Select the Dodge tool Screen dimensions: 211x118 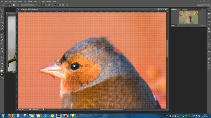click(x=2, y=49)
